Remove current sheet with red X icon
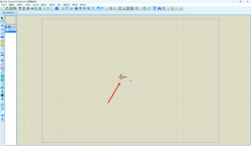251x146 pixels. 172,8
